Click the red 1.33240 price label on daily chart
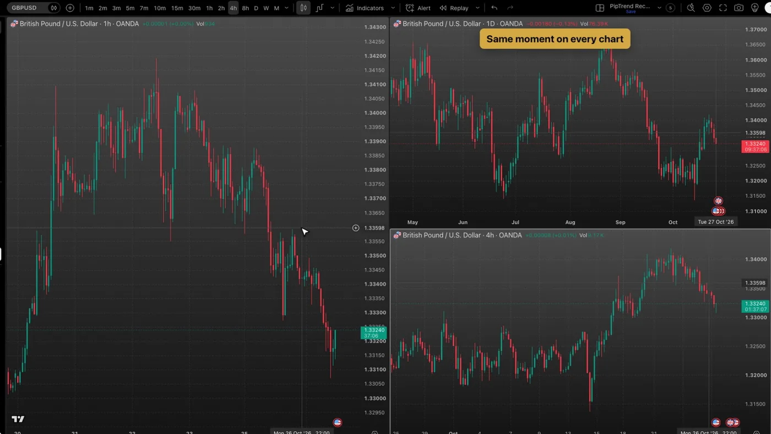Image resolution: width=771 pixels, height=434 pixels. click(x=754, y=147)
